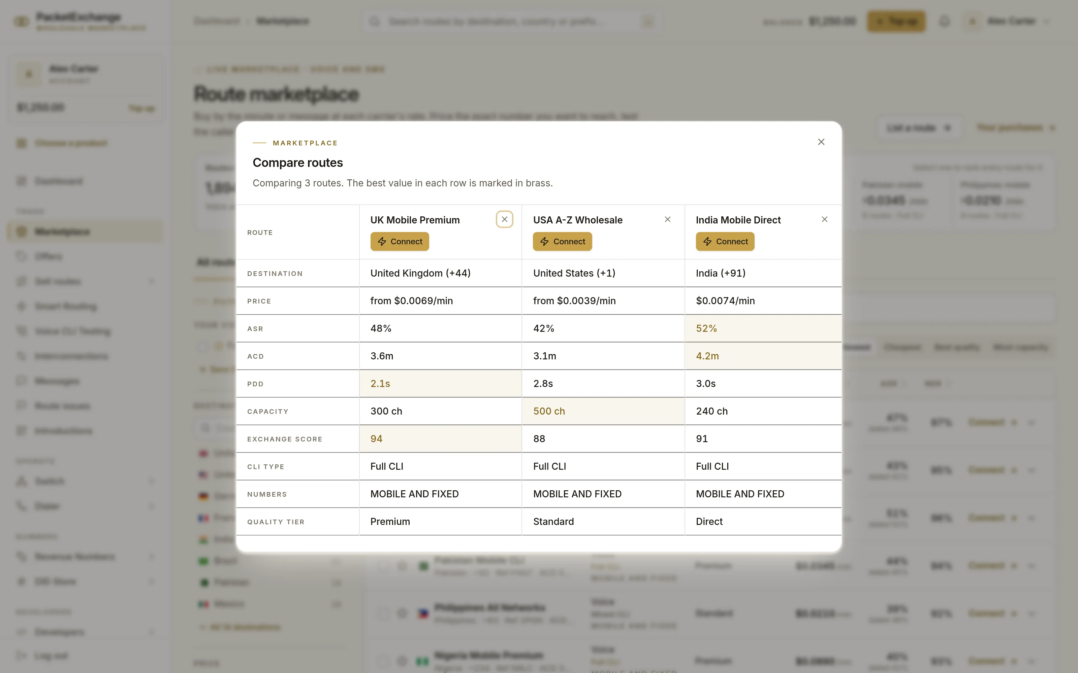Click the 88 exchange score
Viewport: 1078px width, 673px height.
(539, 438)
